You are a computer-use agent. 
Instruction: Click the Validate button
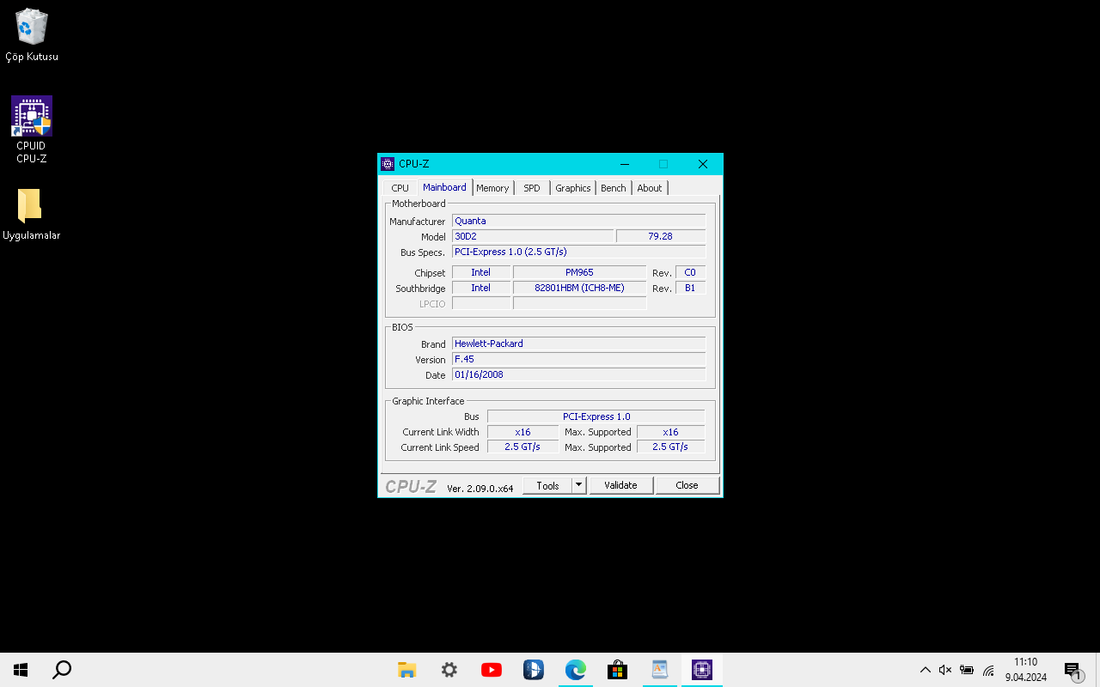[x=621, y=485]
